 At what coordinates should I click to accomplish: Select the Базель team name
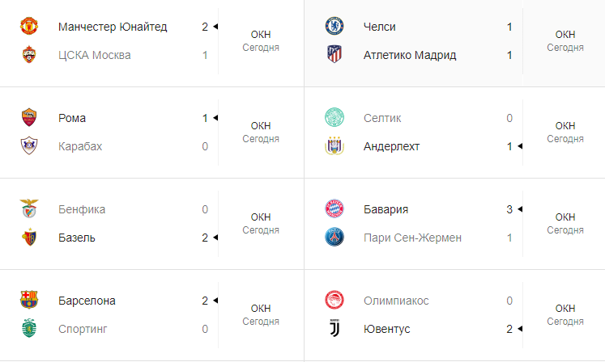tap(77, 238)
